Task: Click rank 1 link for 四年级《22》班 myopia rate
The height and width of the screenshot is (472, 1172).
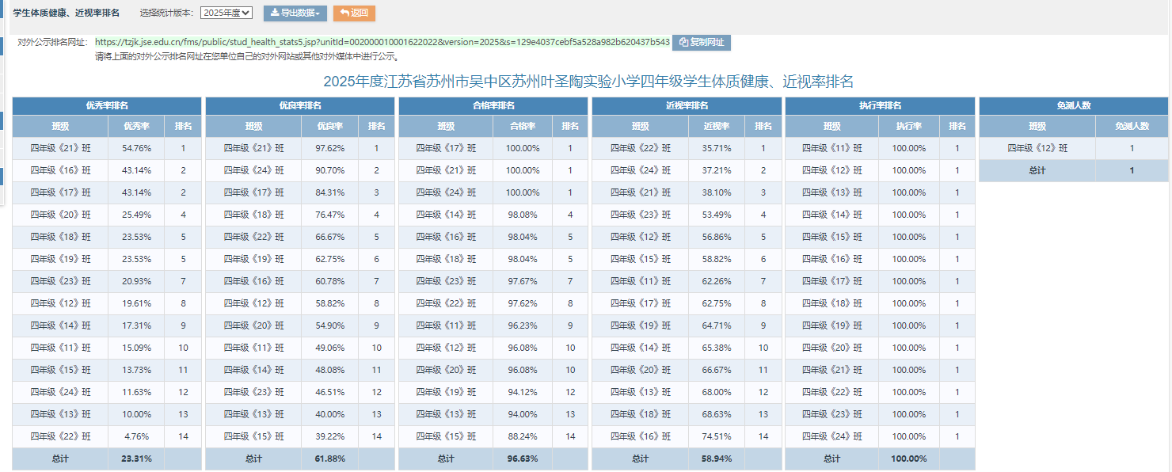Action: tap(763, 148)
